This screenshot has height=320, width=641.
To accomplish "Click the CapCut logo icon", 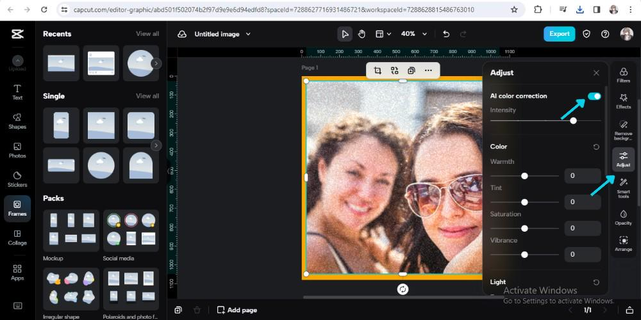I will click(17, 35).
